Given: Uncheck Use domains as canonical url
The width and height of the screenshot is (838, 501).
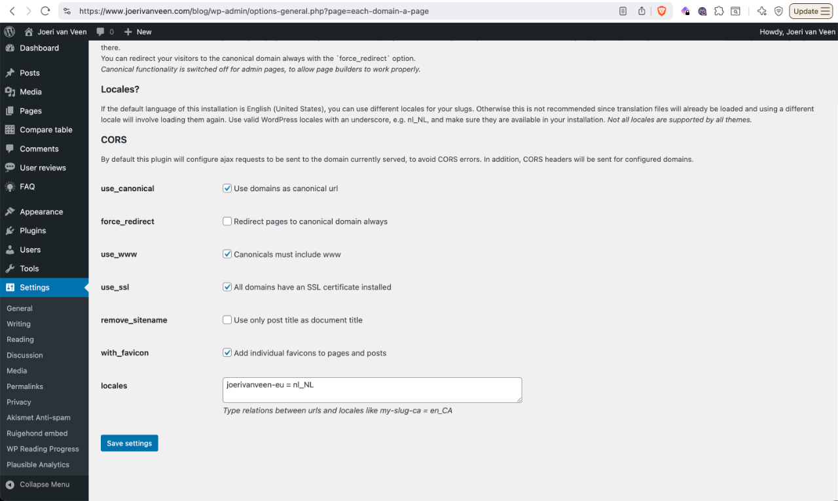Looking at the screenshot, I should point(227,188).
